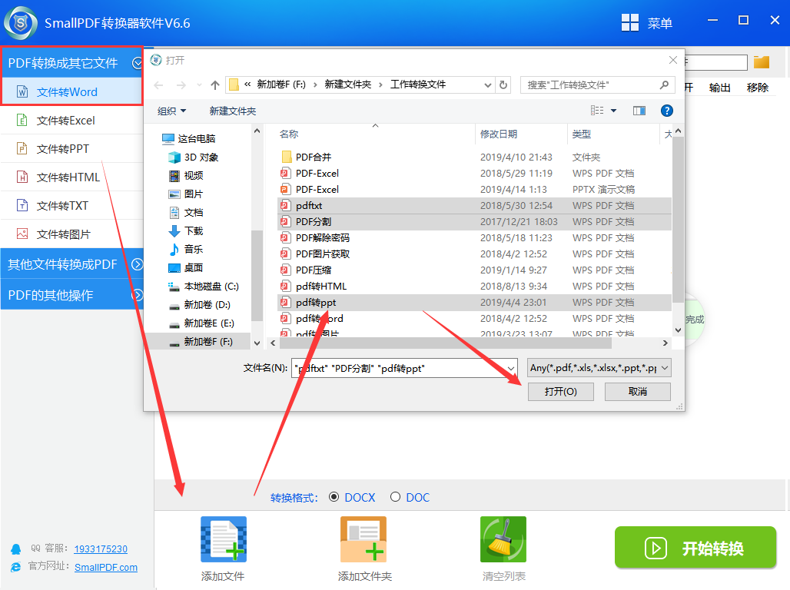Viewport: 790px width, 590px height.
Task: Select 本地磁盘 (C:) drive
Action: click(x=204, y=287)
